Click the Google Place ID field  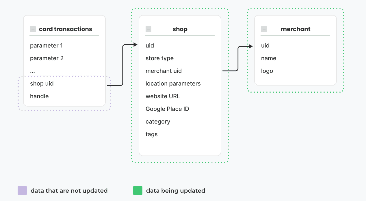[167, 109]
